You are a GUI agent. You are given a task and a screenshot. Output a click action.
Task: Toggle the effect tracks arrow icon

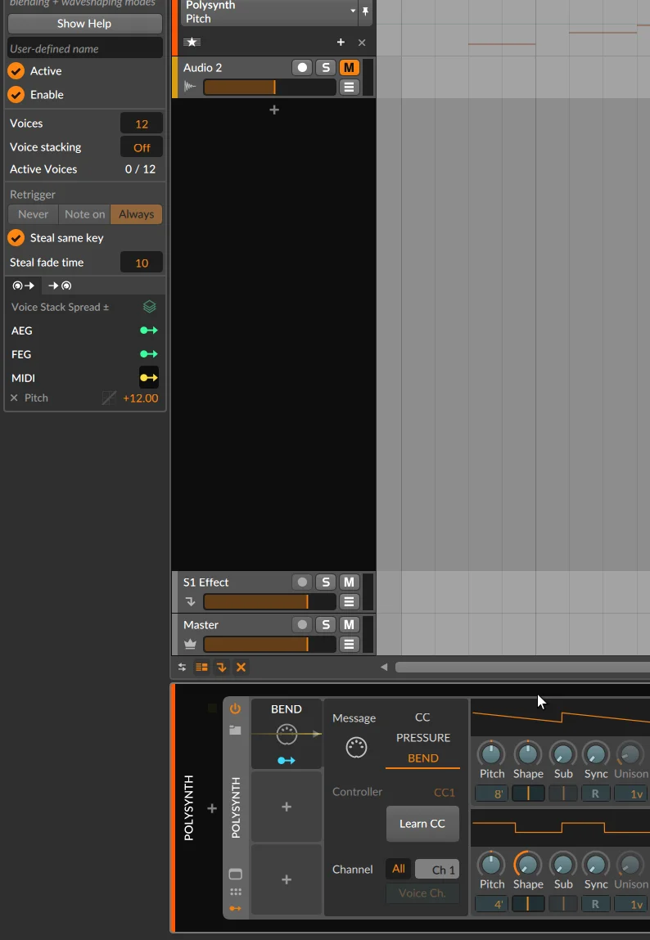221,668
